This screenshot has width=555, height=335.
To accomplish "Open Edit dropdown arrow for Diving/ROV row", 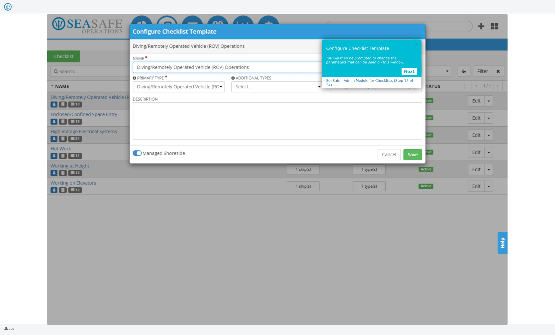I will click(x=489, y=101).
